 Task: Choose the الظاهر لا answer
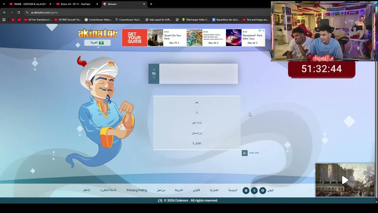(197, 143)
